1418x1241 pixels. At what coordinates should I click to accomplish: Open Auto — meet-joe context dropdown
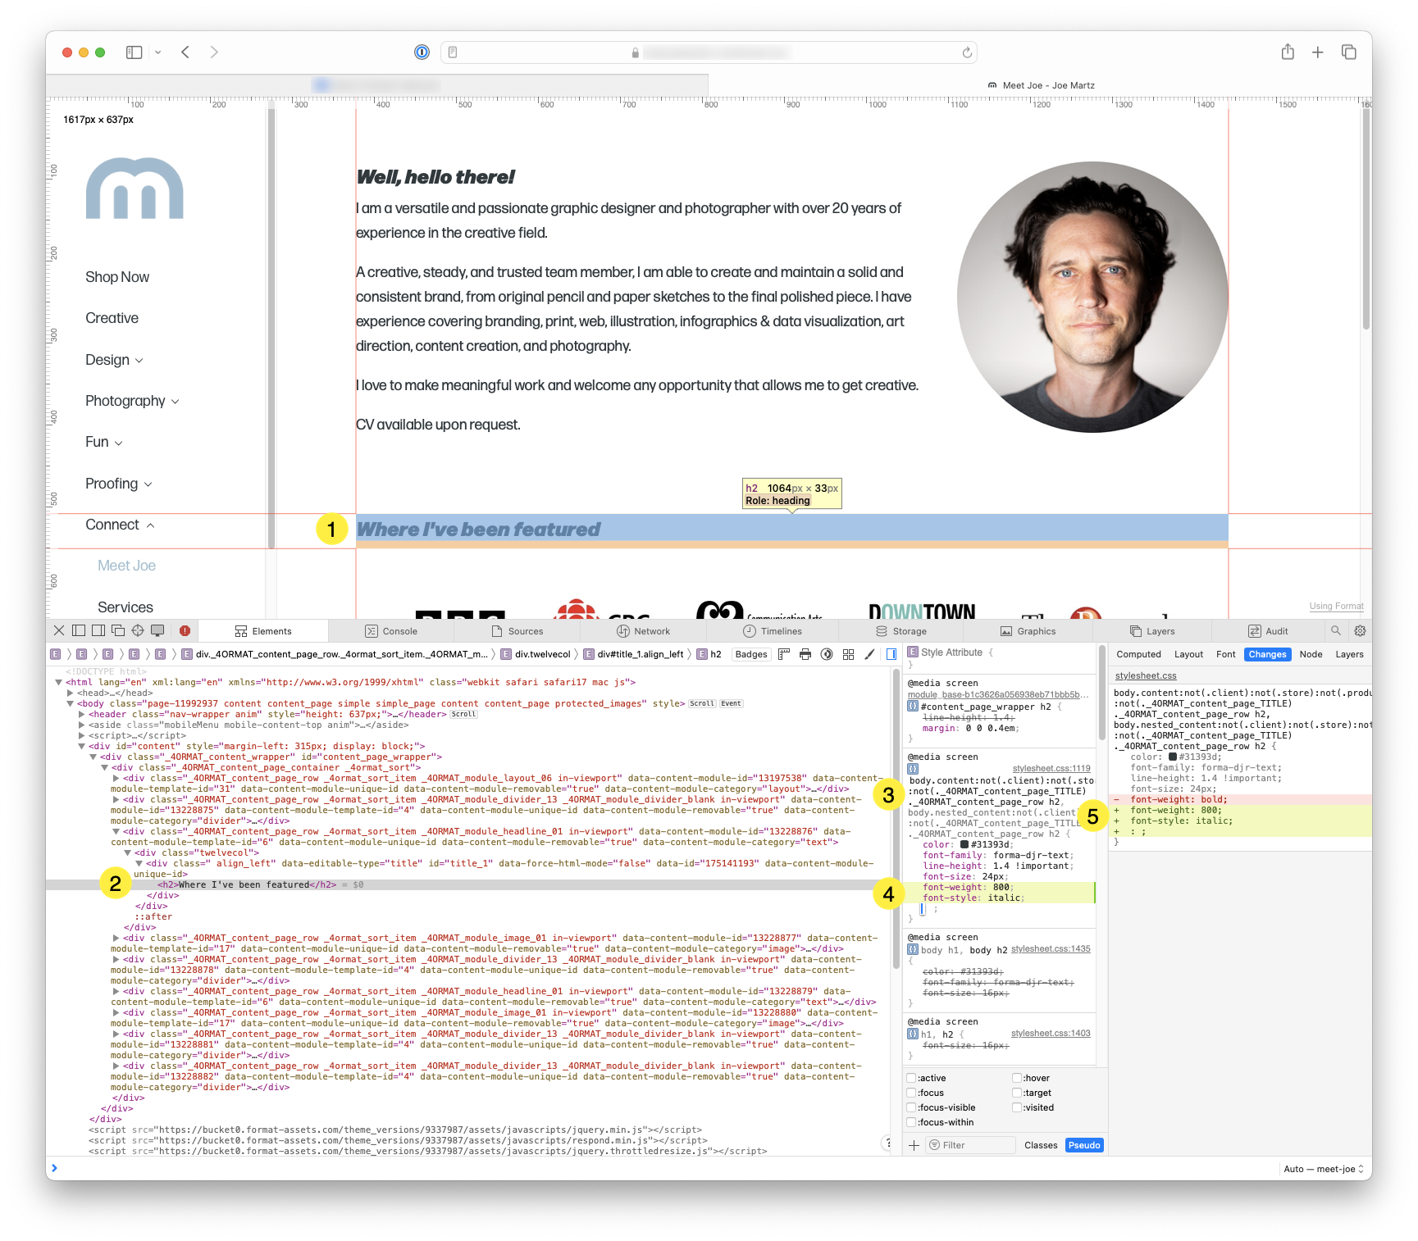[1323, 1169]
